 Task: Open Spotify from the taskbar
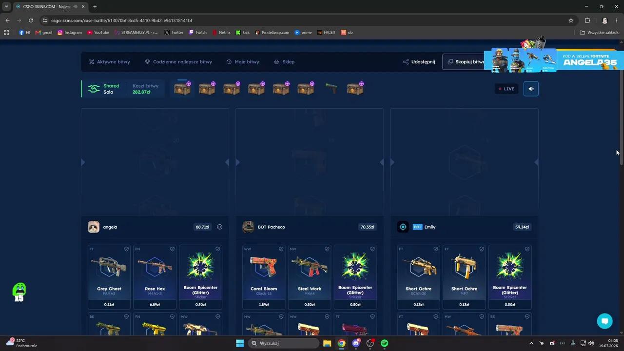tap(384, 343)
